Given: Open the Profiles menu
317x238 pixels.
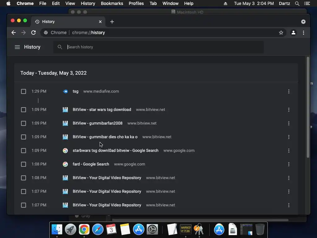Looking at the screenshot, I should pos(136,3).
